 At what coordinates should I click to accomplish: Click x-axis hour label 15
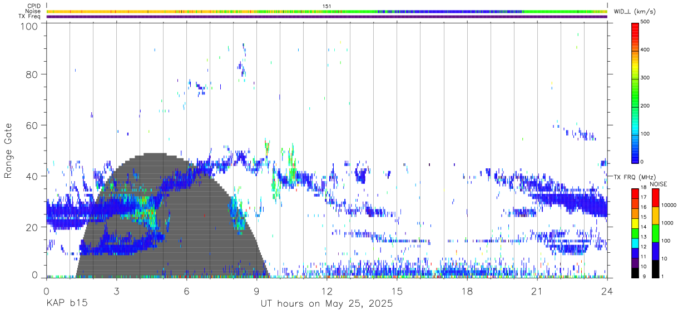point(397,291)
